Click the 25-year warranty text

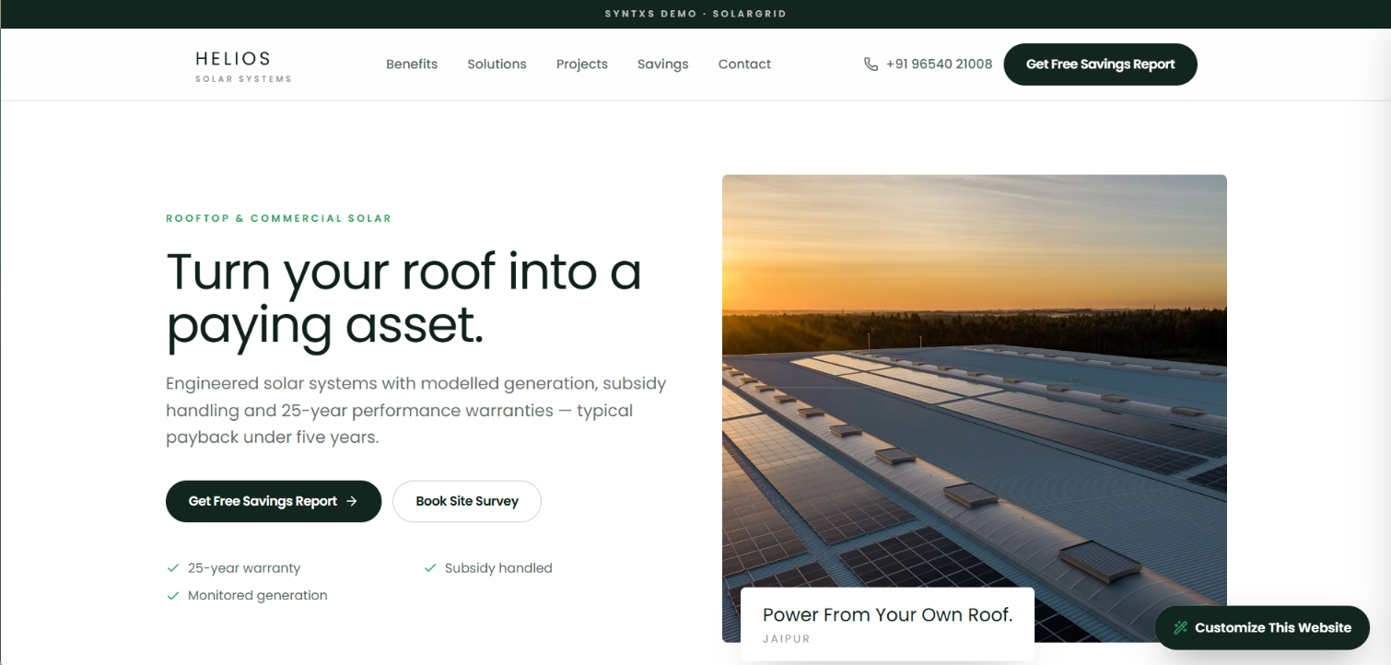pos(244,568)
